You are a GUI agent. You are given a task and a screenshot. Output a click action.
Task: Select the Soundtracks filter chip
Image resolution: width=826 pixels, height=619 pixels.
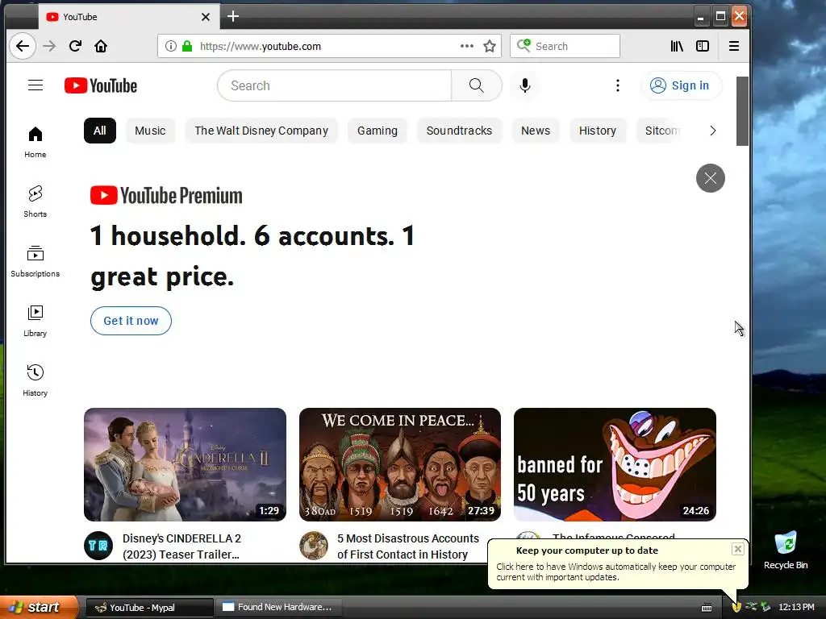459,131
